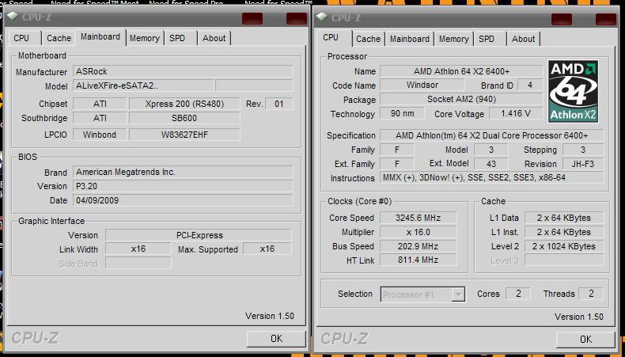
Task: Click BIOS brand American Megatrends Inc.
Action: 183,172
